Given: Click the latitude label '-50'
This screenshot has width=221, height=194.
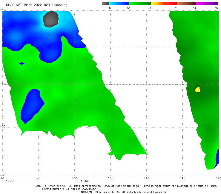Looking at the screenshot, I should pyautogui.click(x=3, y=84).
